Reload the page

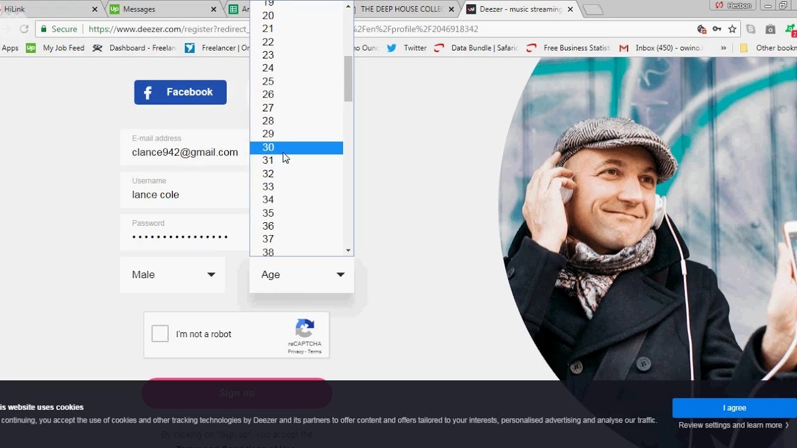click(24, 29)
